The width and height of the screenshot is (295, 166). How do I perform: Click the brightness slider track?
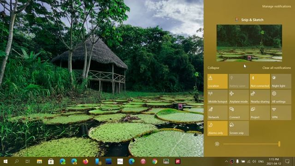tap(252, 144)
